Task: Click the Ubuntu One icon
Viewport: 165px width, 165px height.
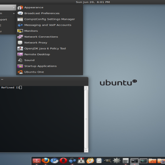Action: tap(20, 72)
